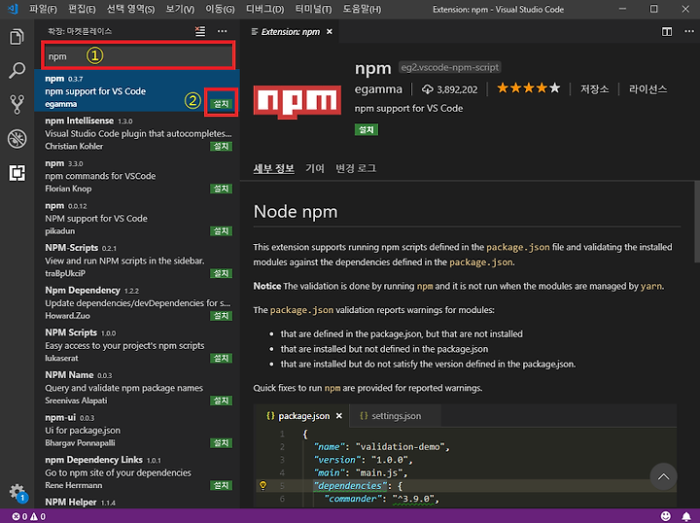Select the settings.json tab in preview
Image resolution: width=700 pixels, height=523 pixels.
coord(396,416)
